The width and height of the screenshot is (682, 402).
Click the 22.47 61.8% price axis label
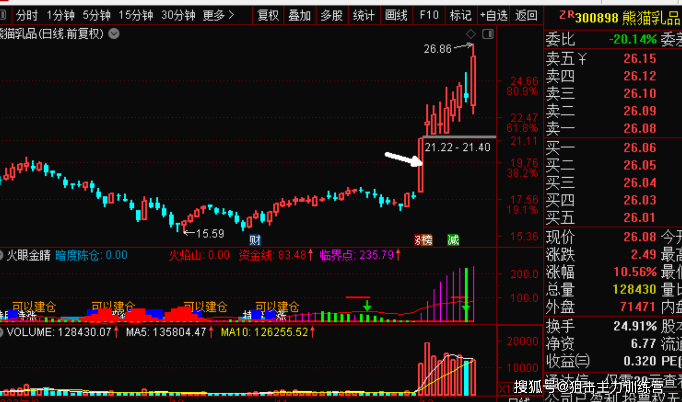[523, 123]
